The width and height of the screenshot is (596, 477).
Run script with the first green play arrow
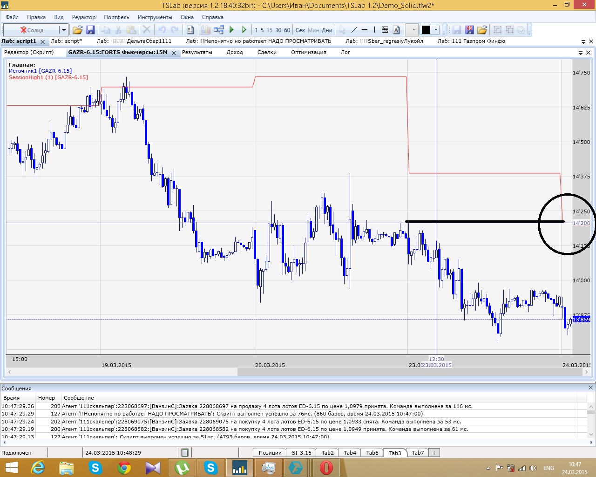[x=231, y=30]
